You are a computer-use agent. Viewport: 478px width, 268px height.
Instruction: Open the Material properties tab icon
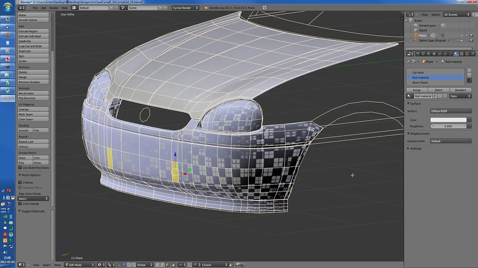(456, 54)
